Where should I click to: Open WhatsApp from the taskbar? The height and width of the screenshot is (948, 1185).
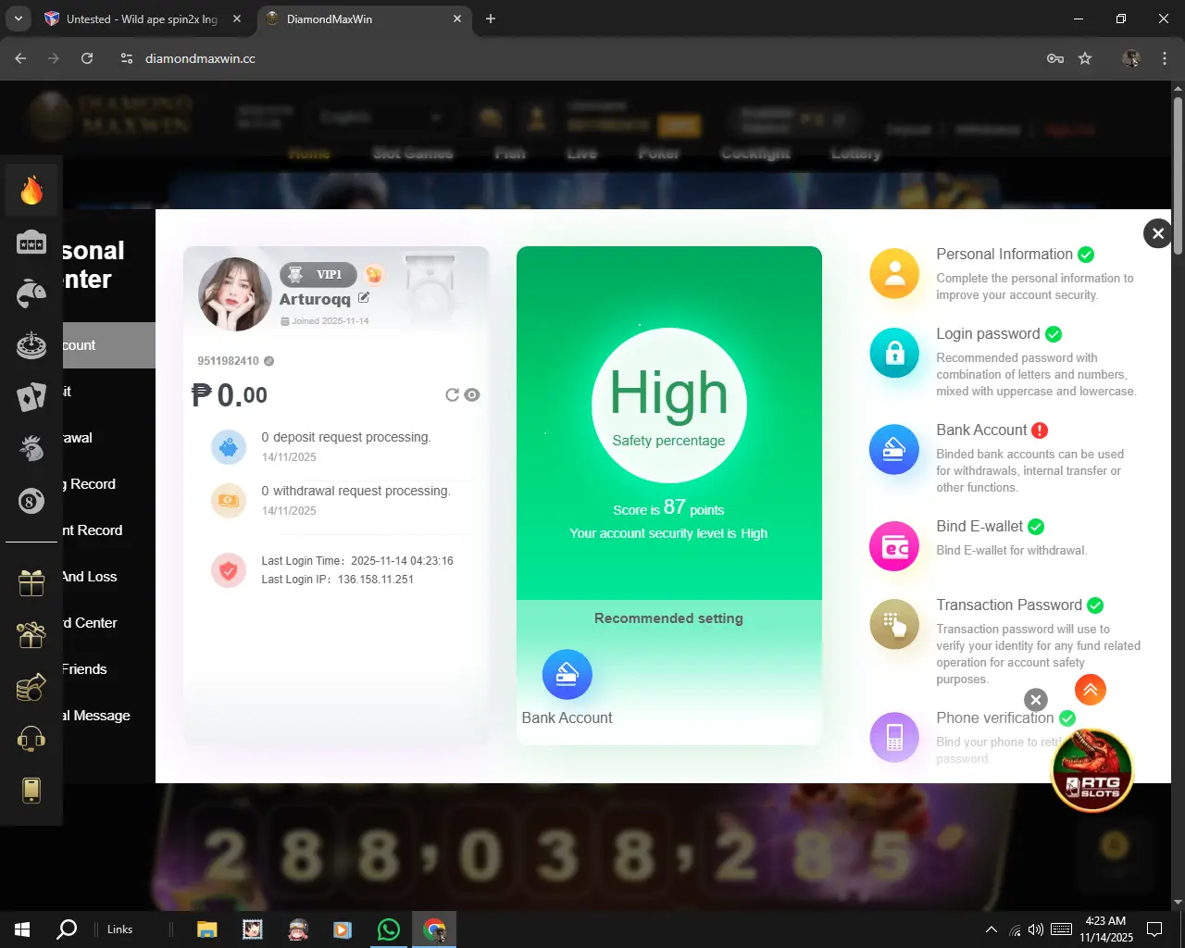coord(389,929)
